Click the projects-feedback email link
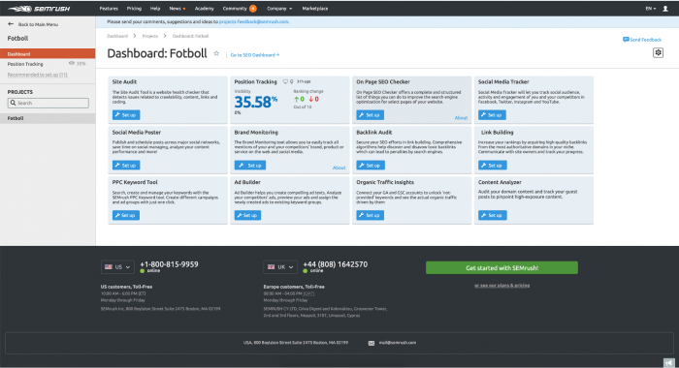The image size is (679, 368). click(254, 21)
